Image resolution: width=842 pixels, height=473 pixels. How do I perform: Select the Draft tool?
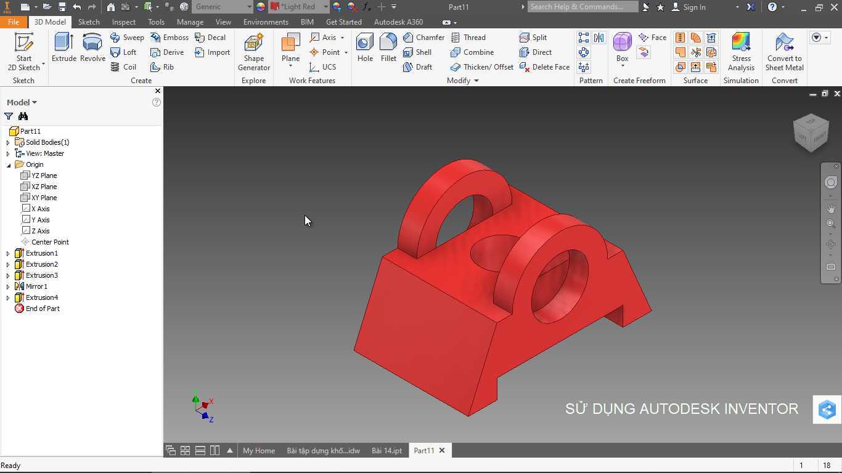[x=417, y=67]
